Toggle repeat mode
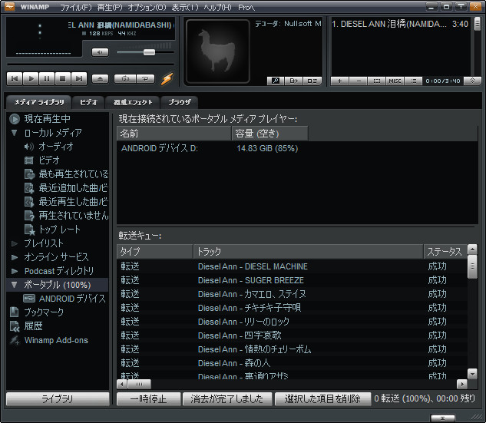486x423 pixels. [145, 79]
